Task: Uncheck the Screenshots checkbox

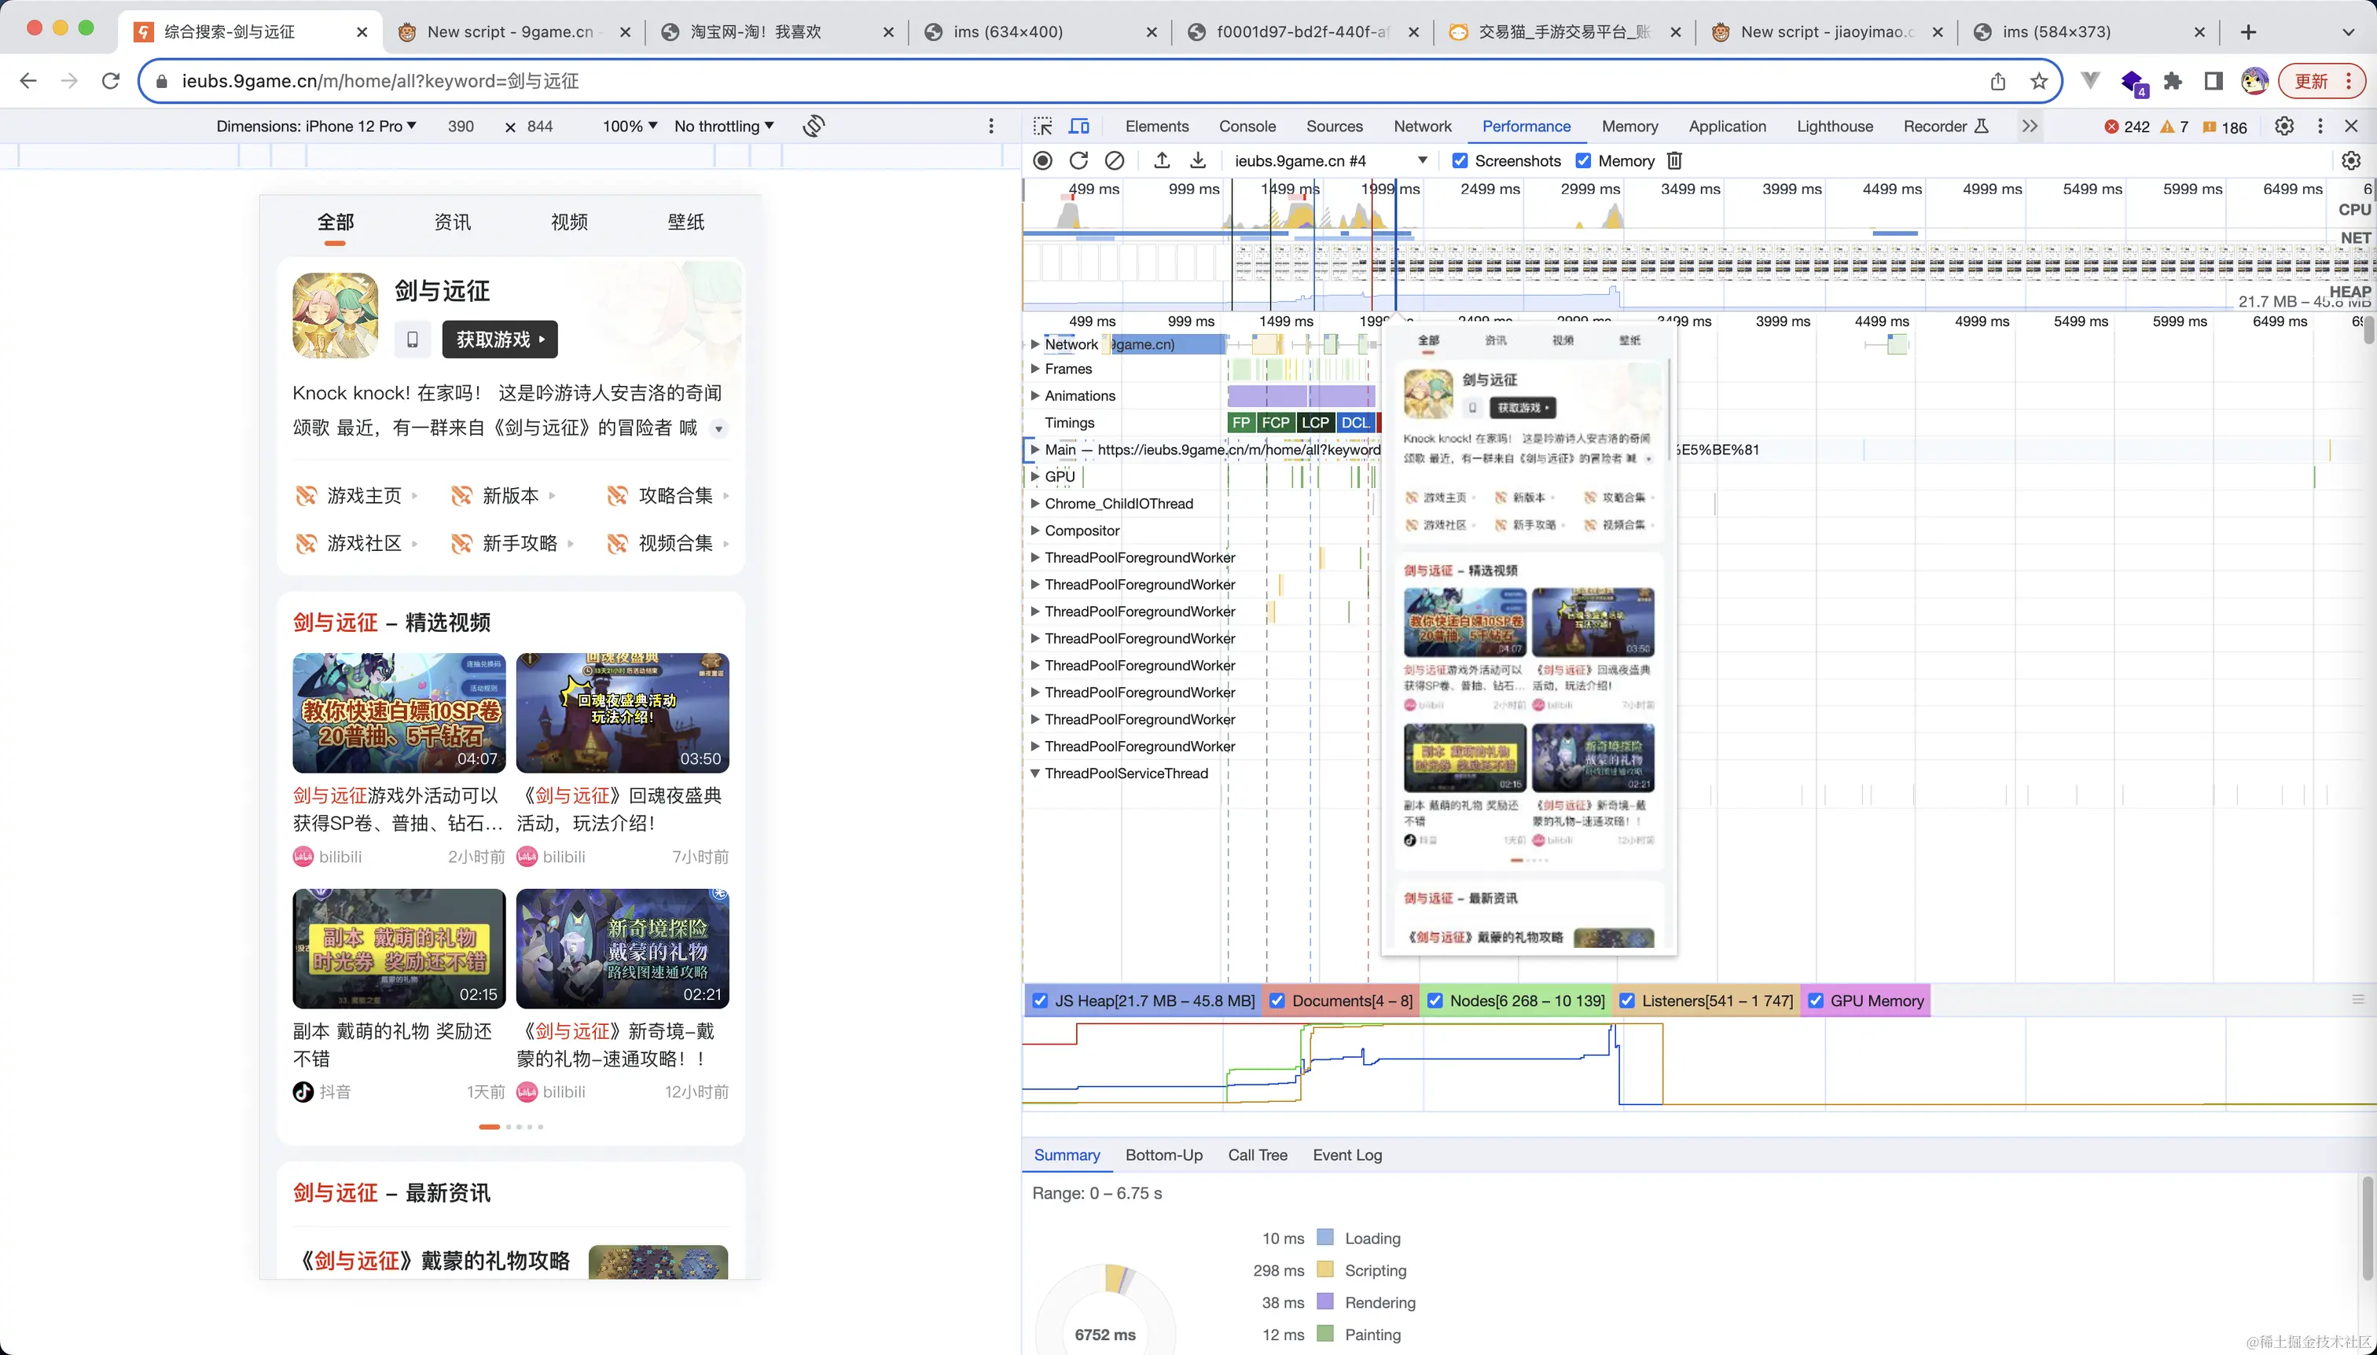Action: [1460, 161]
